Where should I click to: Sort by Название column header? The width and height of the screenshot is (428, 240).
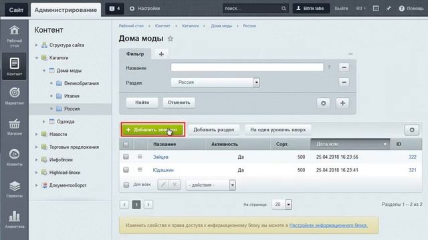coord(176,144)
